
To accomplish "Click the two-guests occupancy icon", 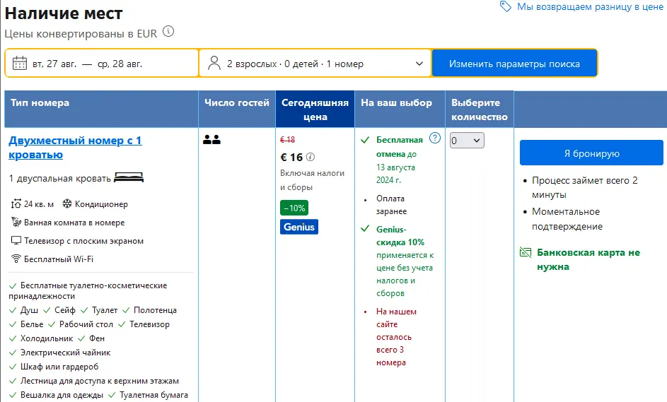I will click(211, 140).
